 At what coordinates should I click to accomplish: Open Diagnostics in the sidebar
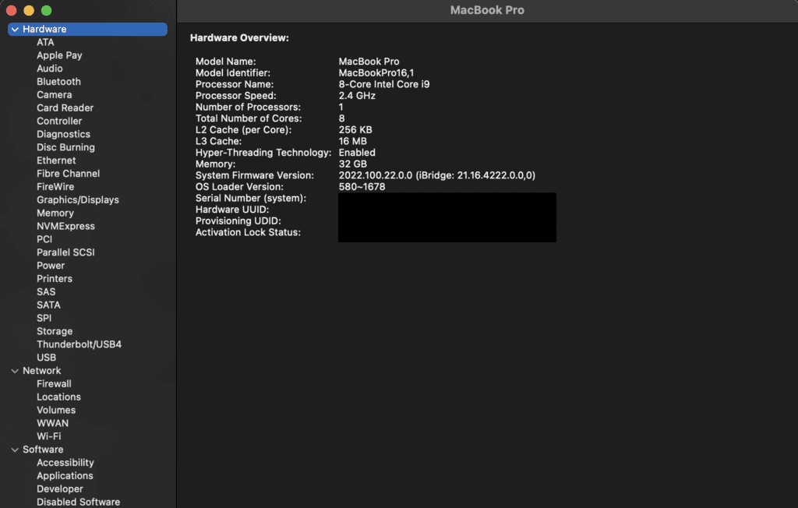coord(63,134)
